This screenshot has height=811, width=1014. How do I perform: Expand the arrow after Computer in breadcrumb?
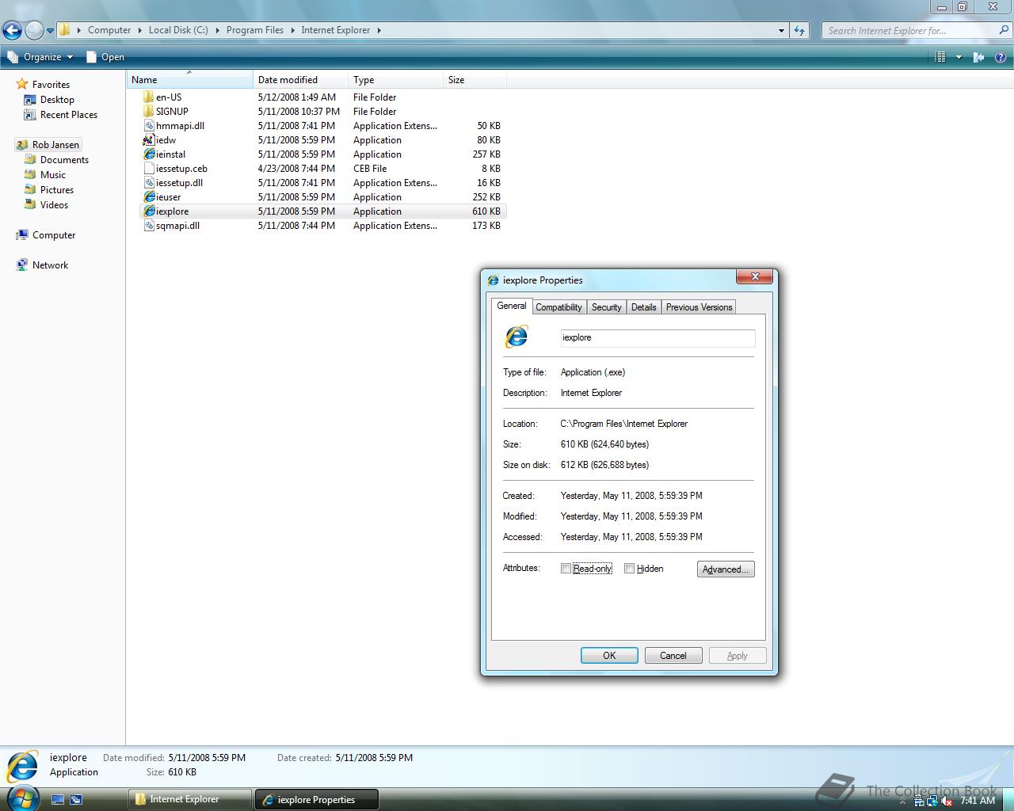139,30
